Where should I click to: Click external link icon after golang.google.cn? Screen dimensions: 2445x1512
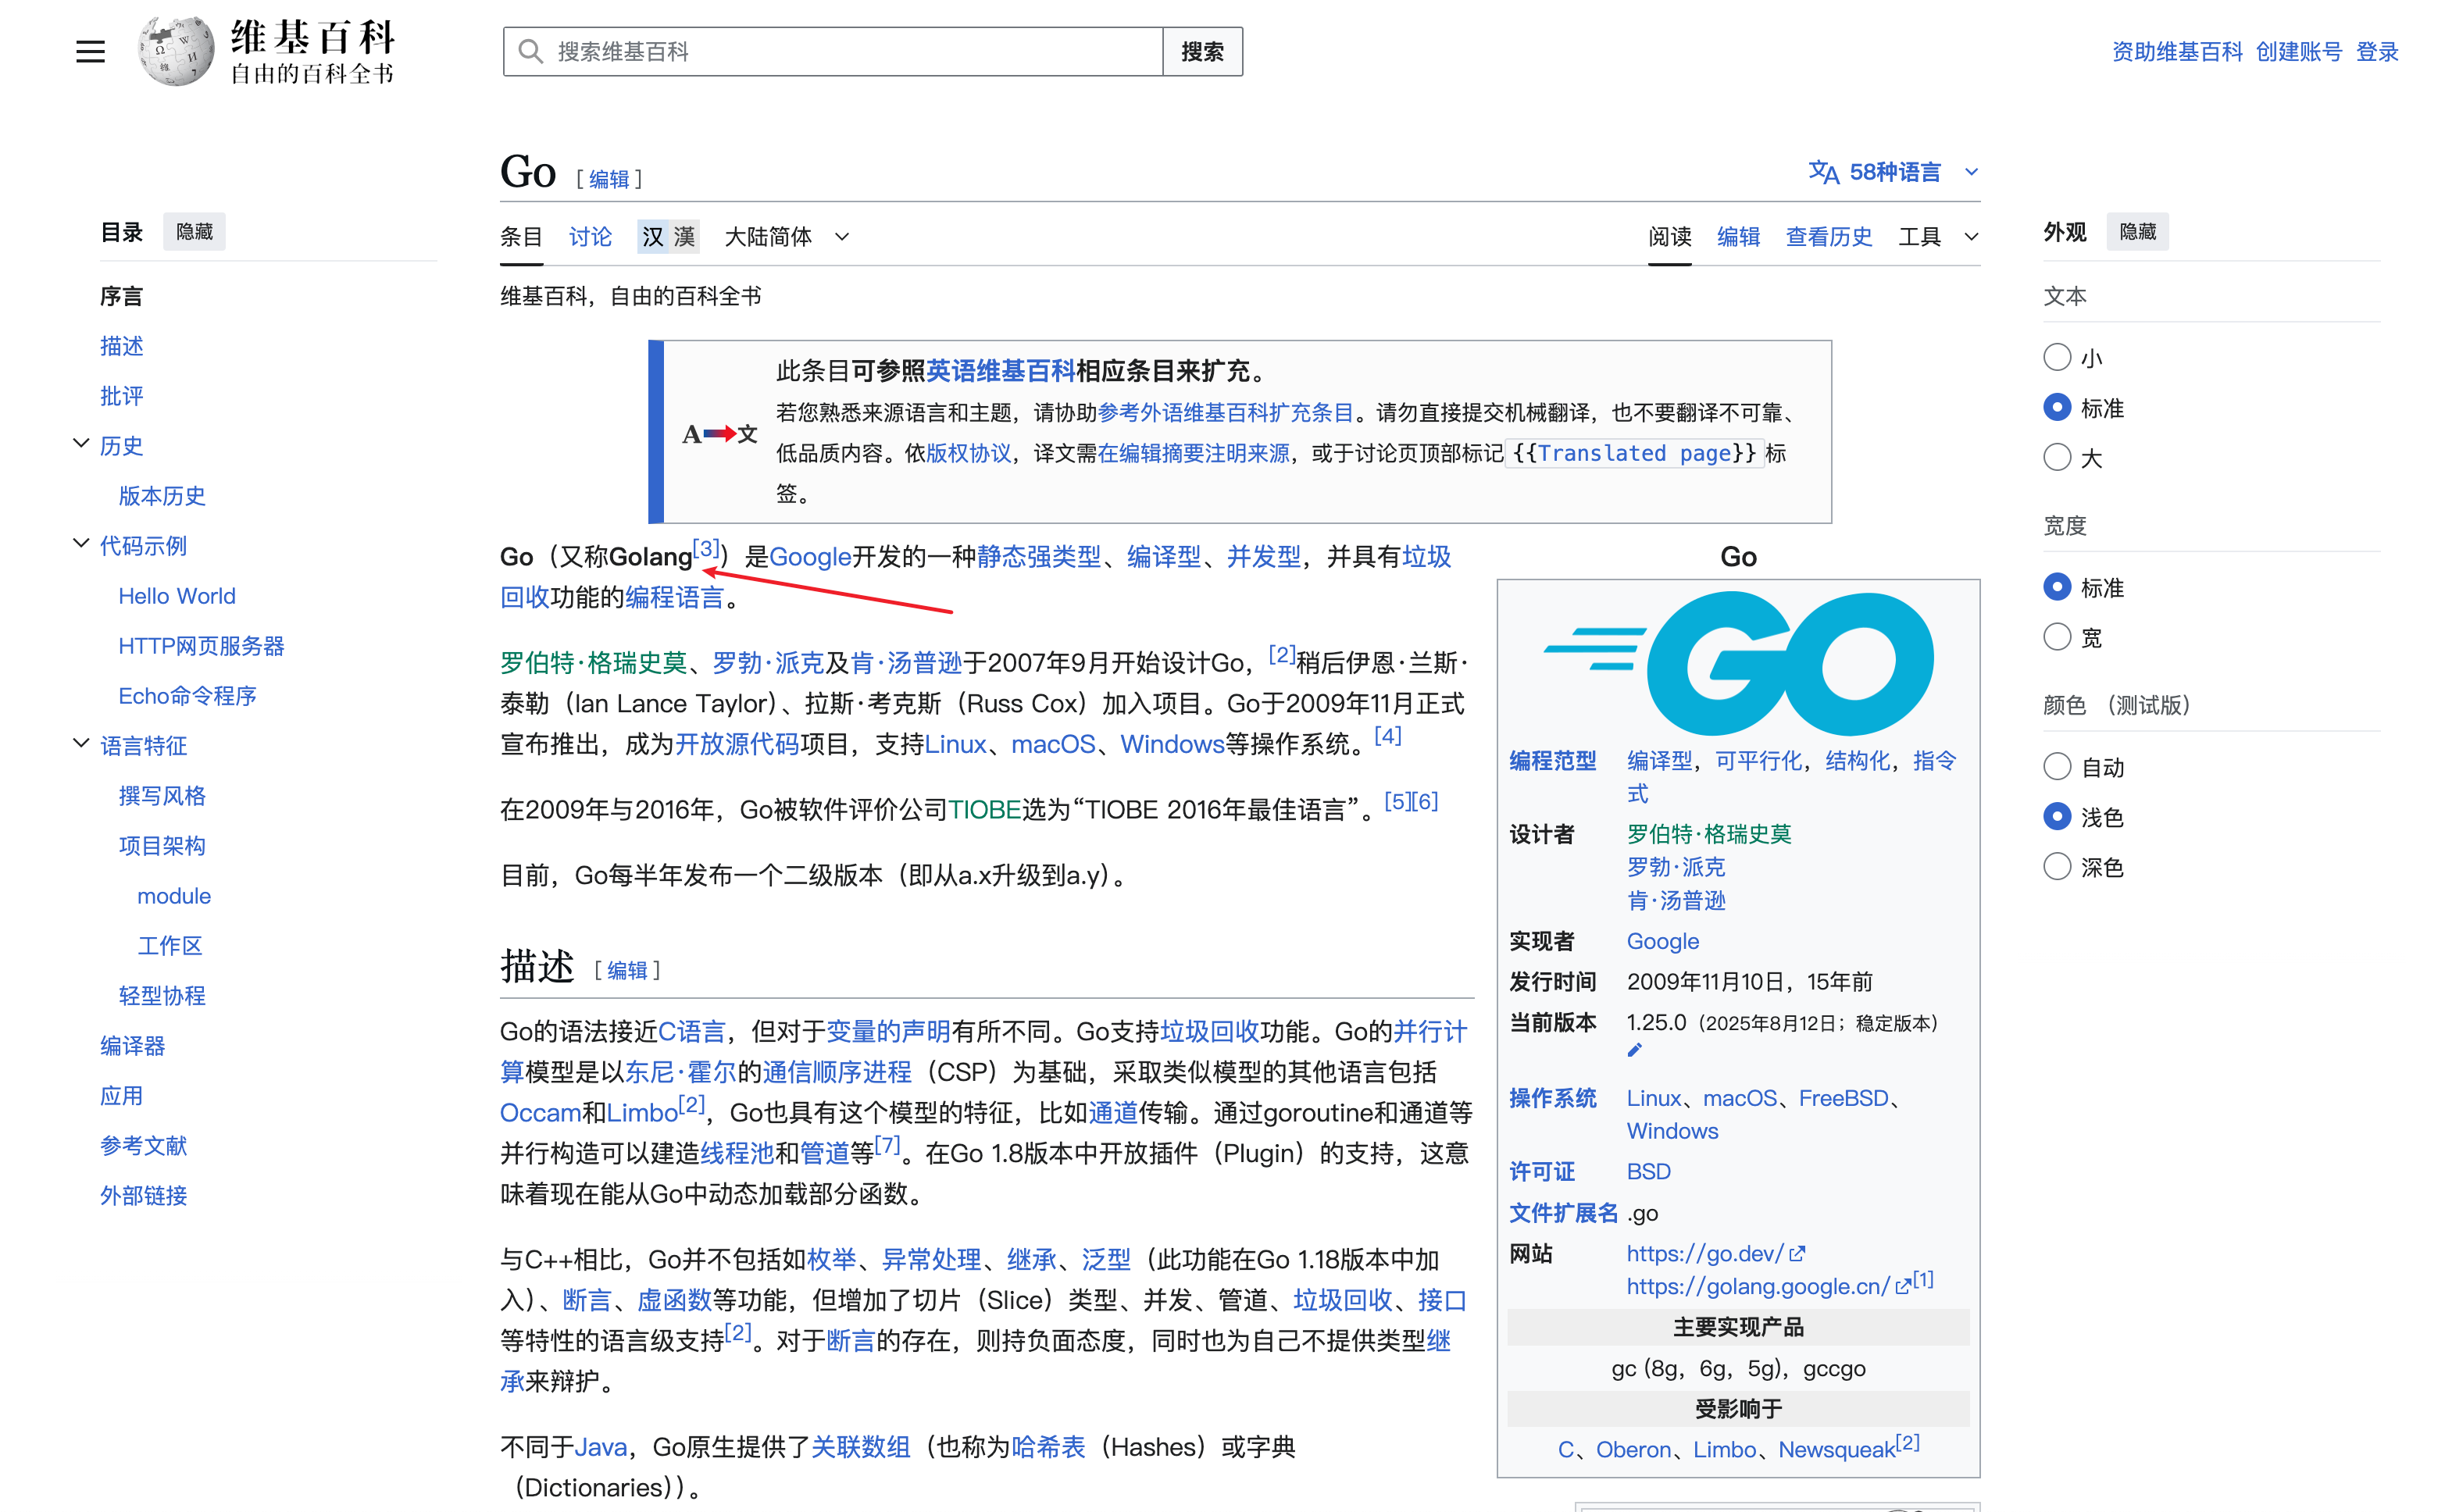tap(1903, 1287)
